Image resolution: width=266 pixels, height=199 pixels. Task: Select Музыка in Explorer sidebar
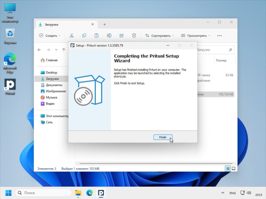click(49, 97)
